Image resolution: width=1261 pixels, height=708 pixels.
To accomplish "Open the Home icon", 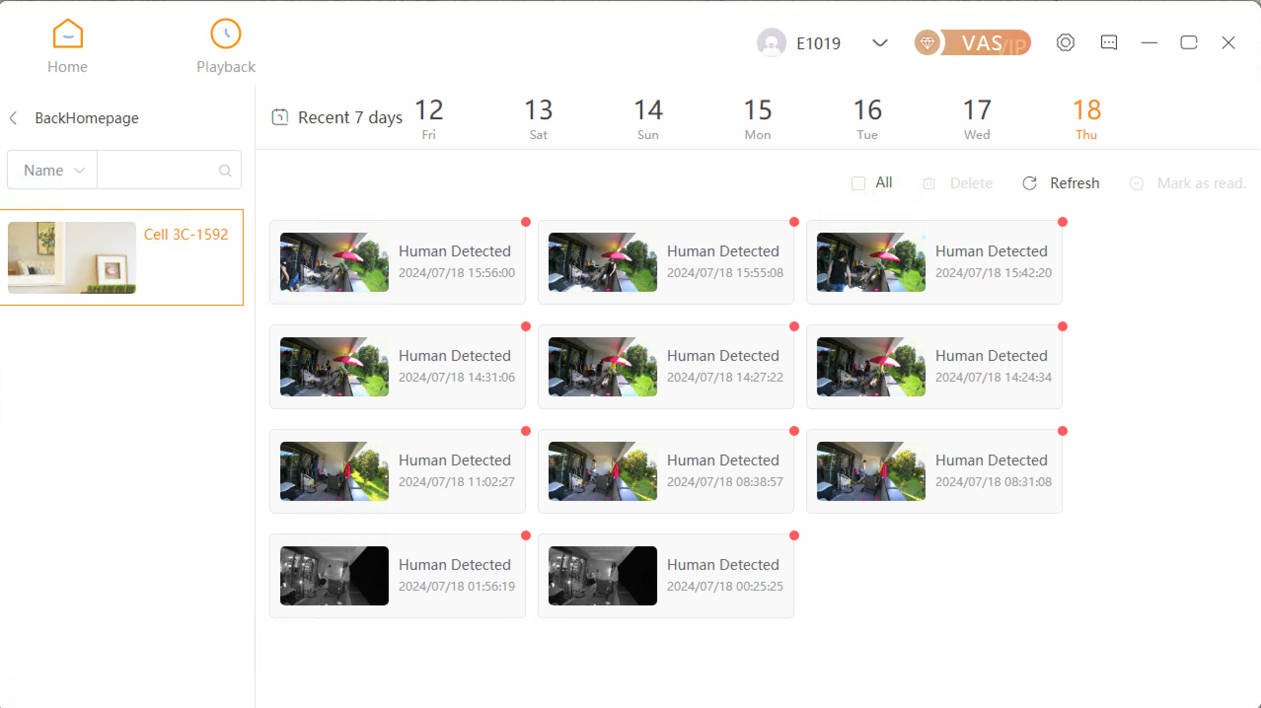I will coord(68,35).
